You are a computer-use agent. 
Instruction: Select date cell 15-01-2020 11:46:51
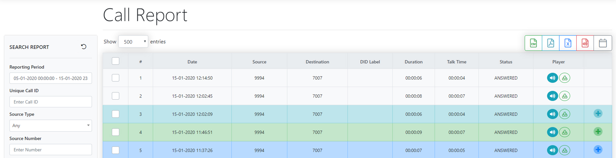point(192,132)
